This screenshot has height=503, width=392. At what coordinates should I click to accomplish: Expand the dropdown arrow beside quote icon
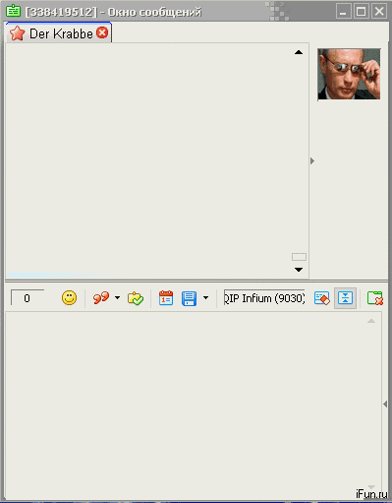[117, 298]
